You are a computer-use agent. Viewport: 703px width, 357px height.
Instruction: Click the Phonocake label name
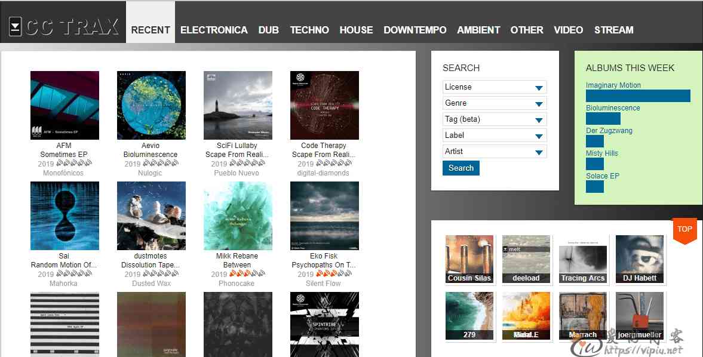click(237, 284)
